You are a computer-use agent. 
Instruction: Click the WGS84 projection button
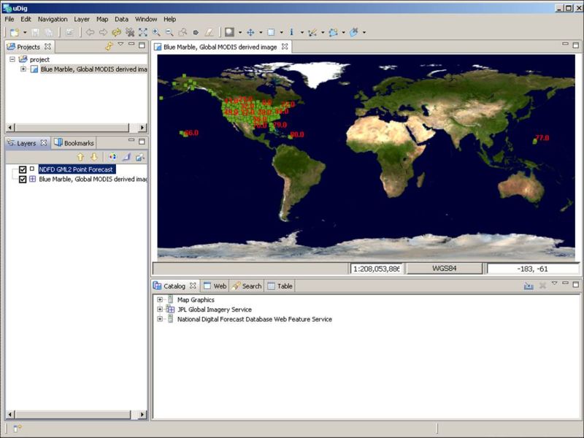[445, 268]
